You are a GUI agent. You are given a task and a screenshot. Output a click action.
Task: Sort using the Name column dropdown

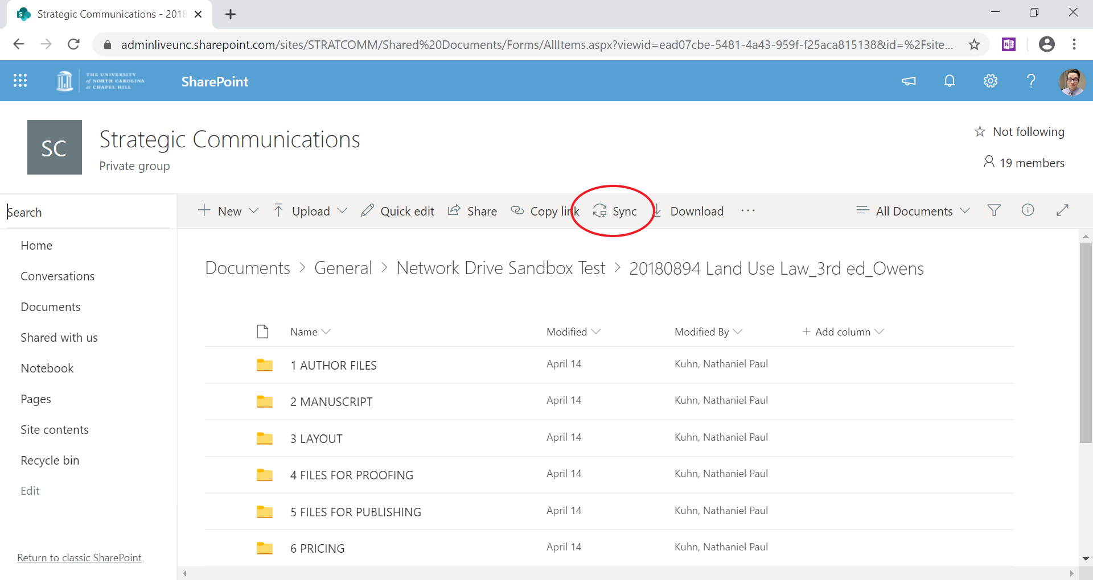(x=327, y=332)
